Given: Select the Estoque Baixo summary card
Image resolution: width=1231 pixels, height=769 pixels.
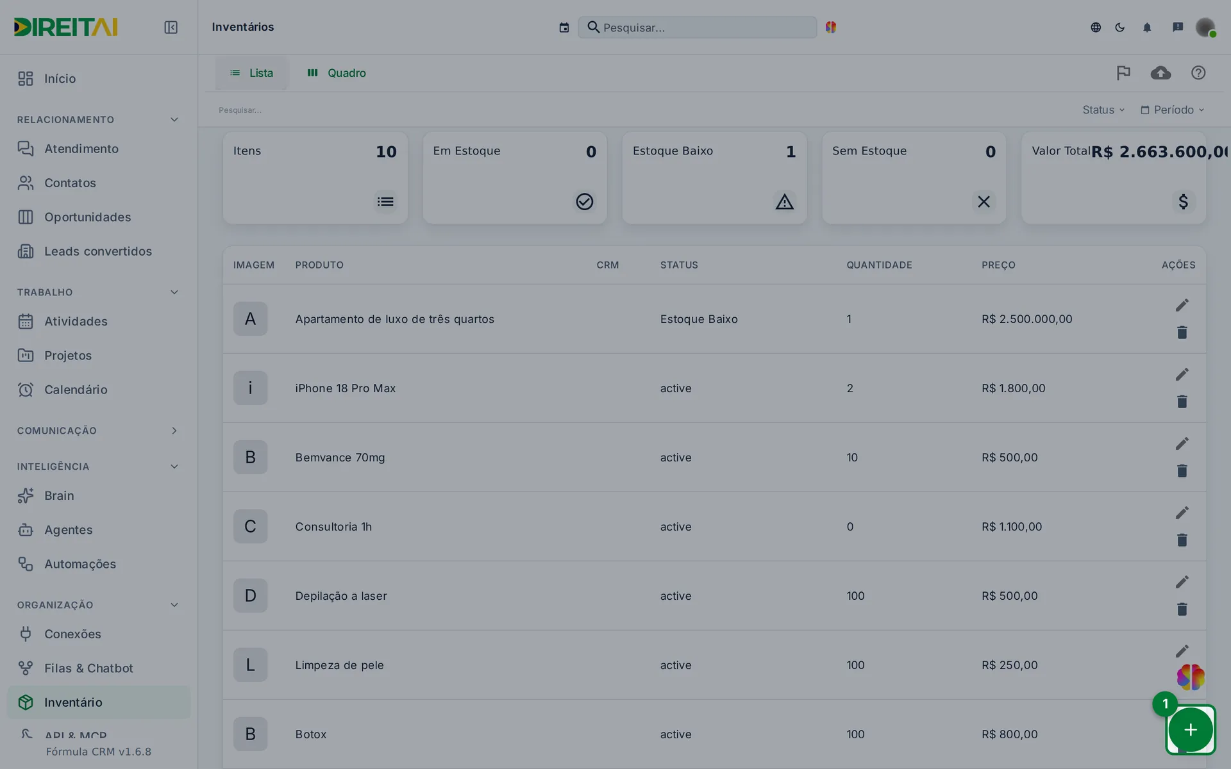Looking at the screenshot, I should [714, 178].
